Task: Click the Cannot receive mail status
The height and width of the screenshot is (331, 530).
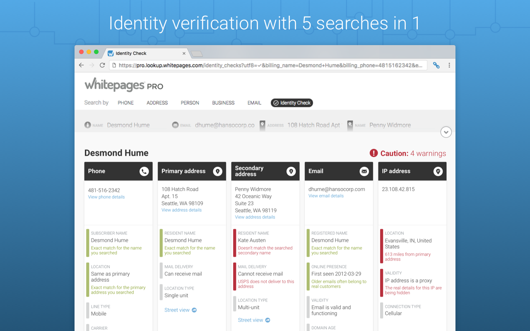Action: click(260, 274)
